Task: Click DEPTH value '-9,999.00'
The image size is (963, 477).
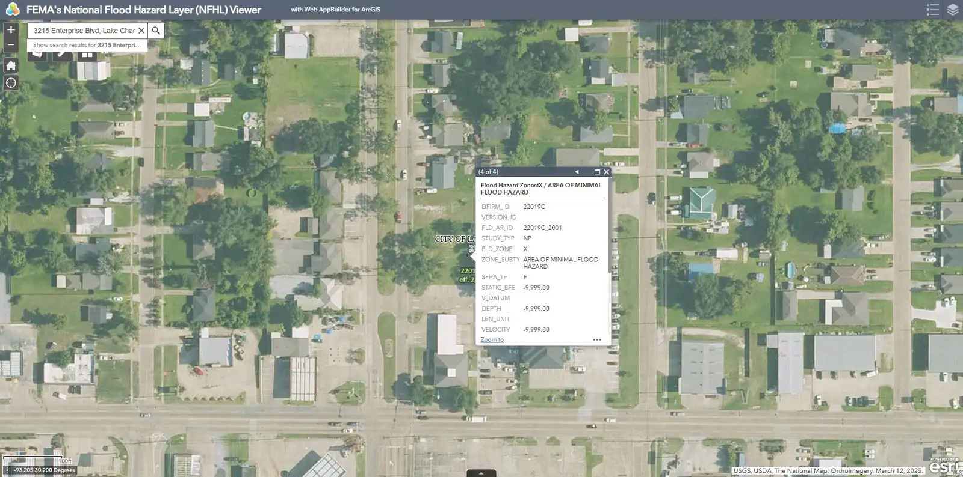Action: pyautogui.click(x=536, y=309)
